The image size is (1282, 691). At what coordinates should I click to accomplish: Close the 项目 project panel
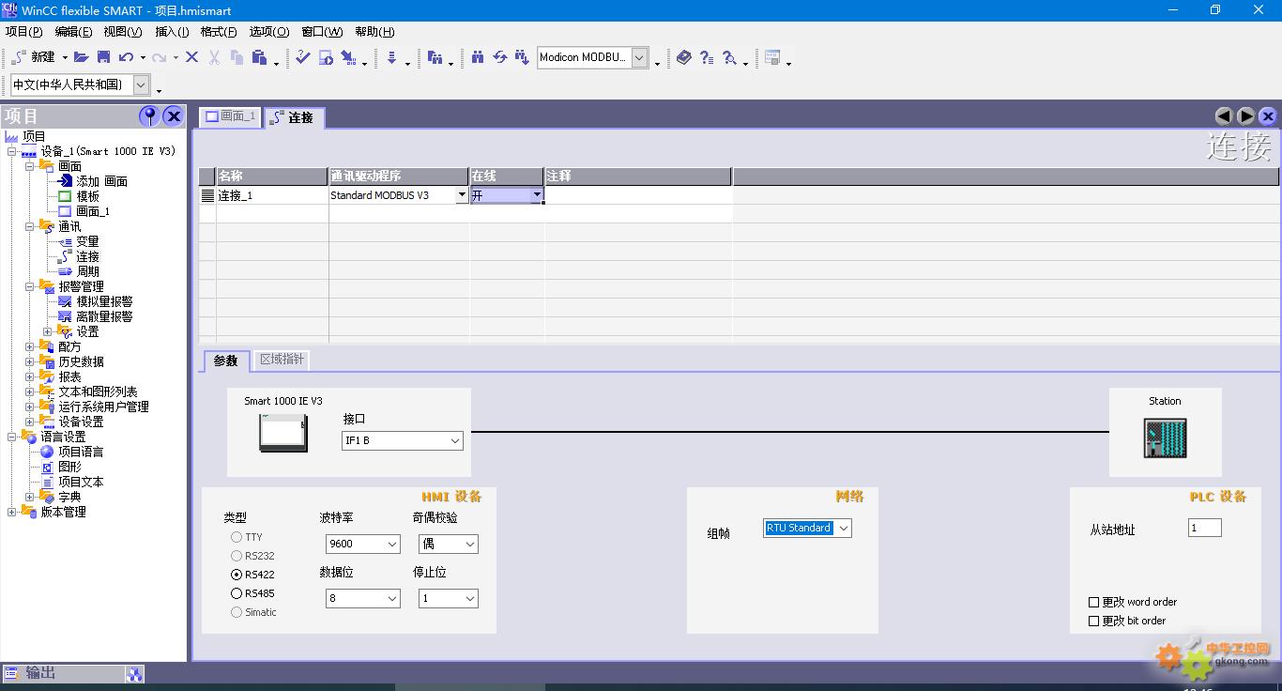coord(173,115)
